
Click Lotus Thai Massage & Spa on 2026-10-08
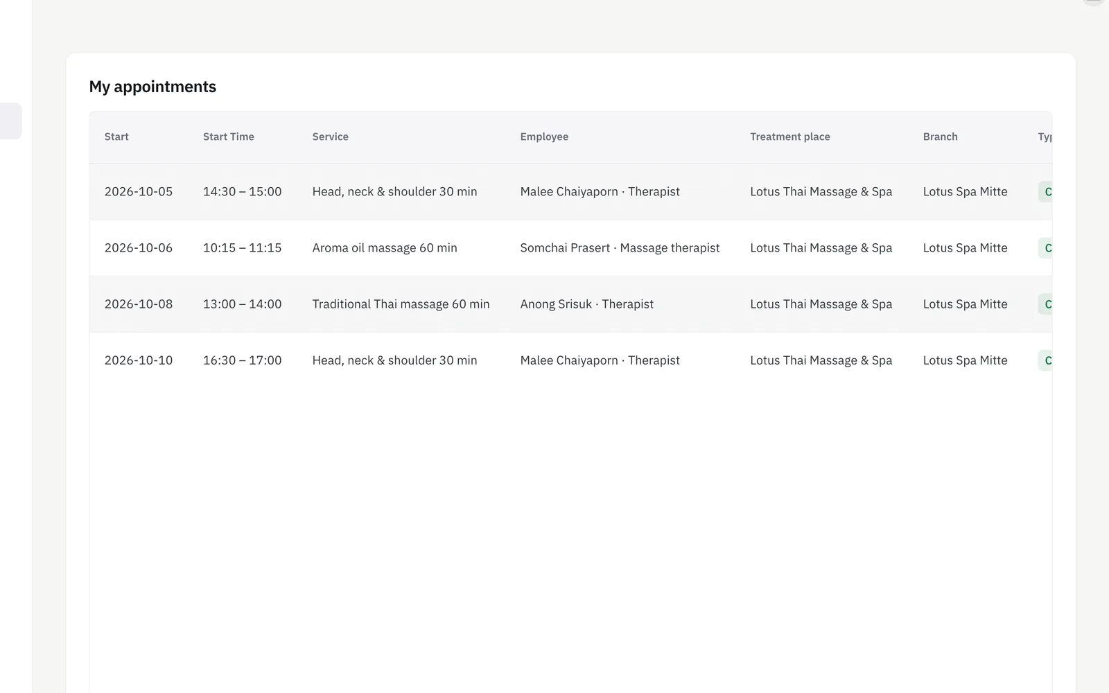pyautogui.click(x=821, y=304)
